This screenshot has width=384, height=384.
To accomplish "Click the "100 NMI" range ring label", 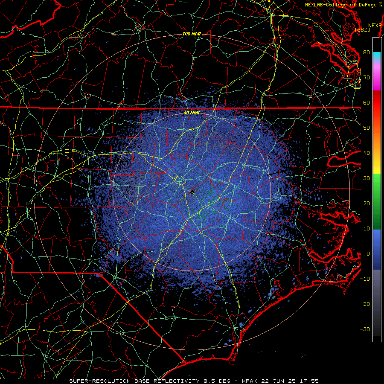I will pyautogui.click(x=192, y=34).
